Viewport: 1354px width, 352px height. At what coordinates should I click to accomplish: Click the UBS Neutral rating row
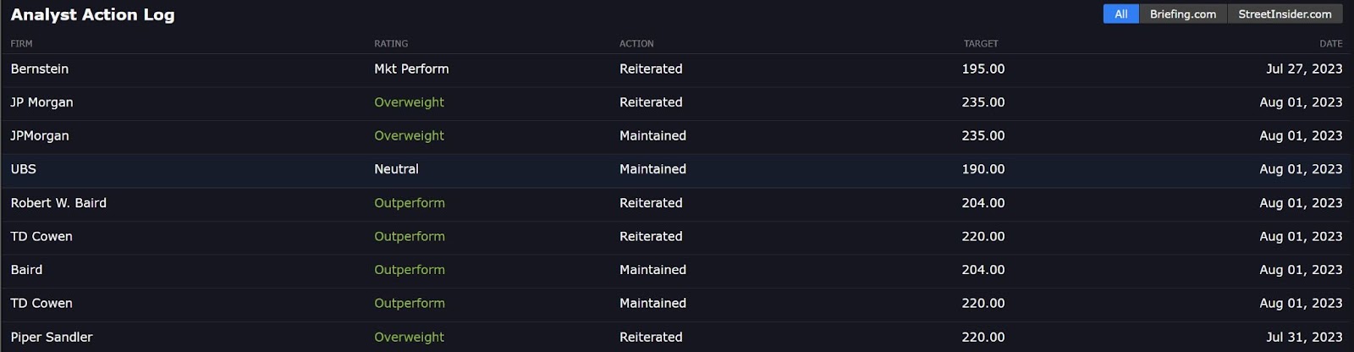677,170
